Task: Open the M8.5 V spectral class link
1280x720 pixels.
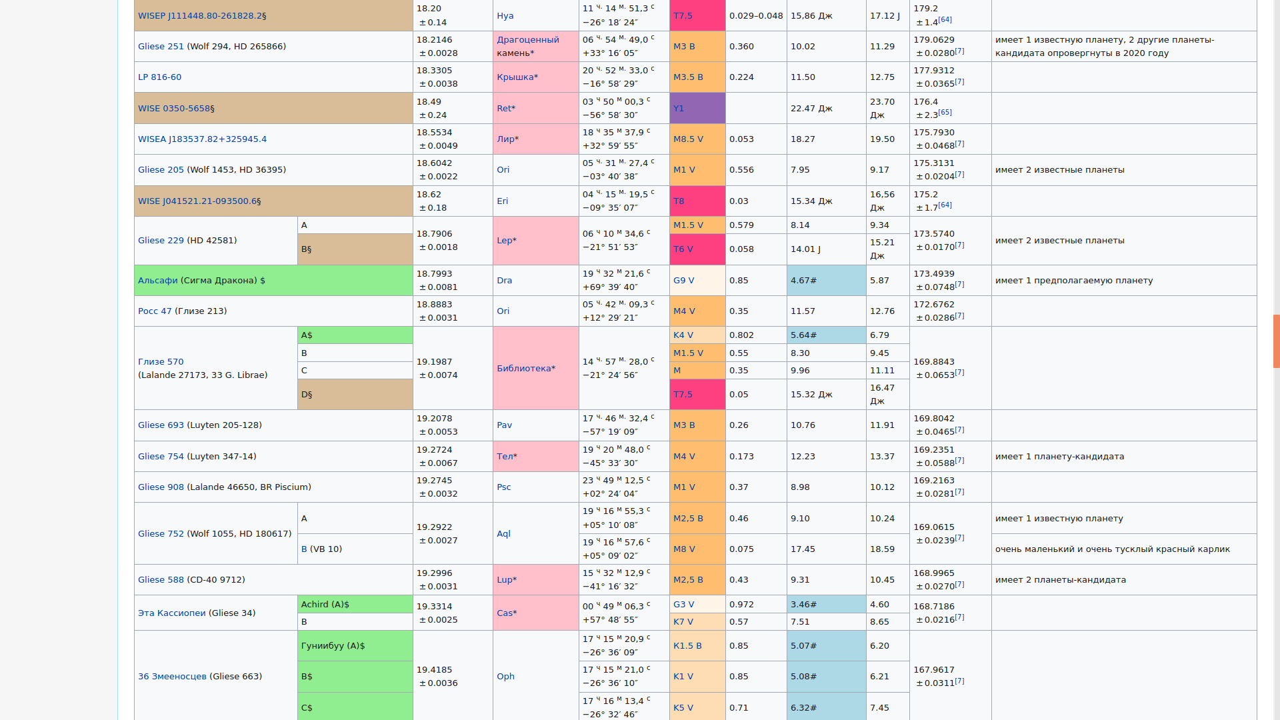Action: pyautogui.click(x=688, y=139)
